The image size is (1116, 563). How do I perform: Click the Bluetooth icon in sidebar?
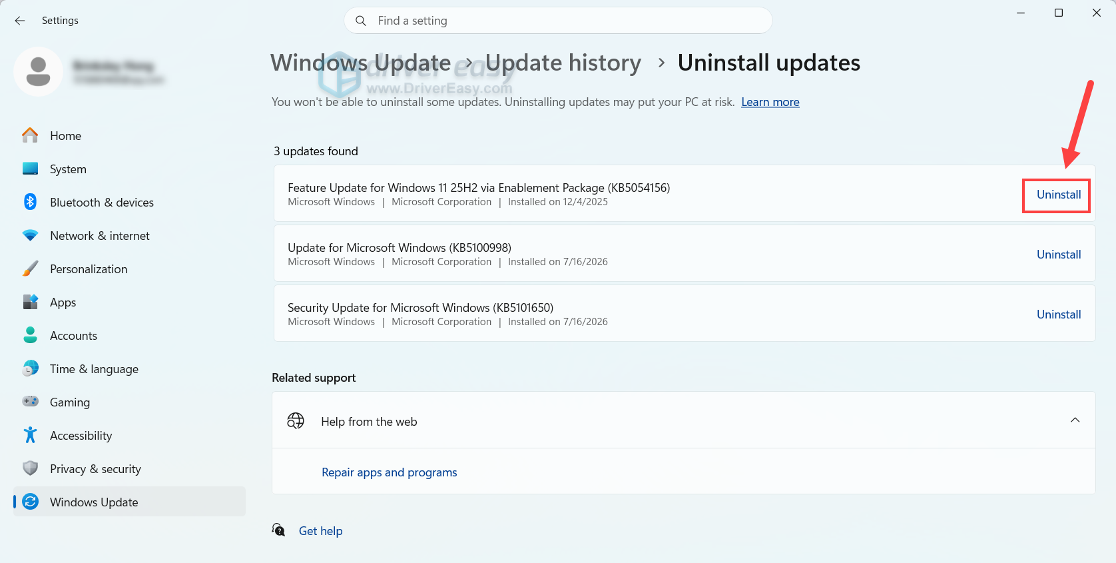(x=30, y=202)
